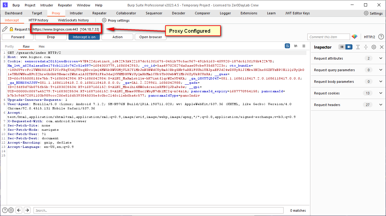
Task: Click the Comment this item field
Action: tap(328, 37)
